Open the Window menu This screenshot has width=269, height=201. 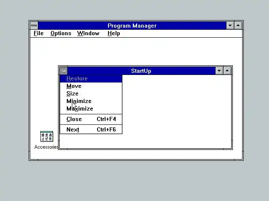88,33
